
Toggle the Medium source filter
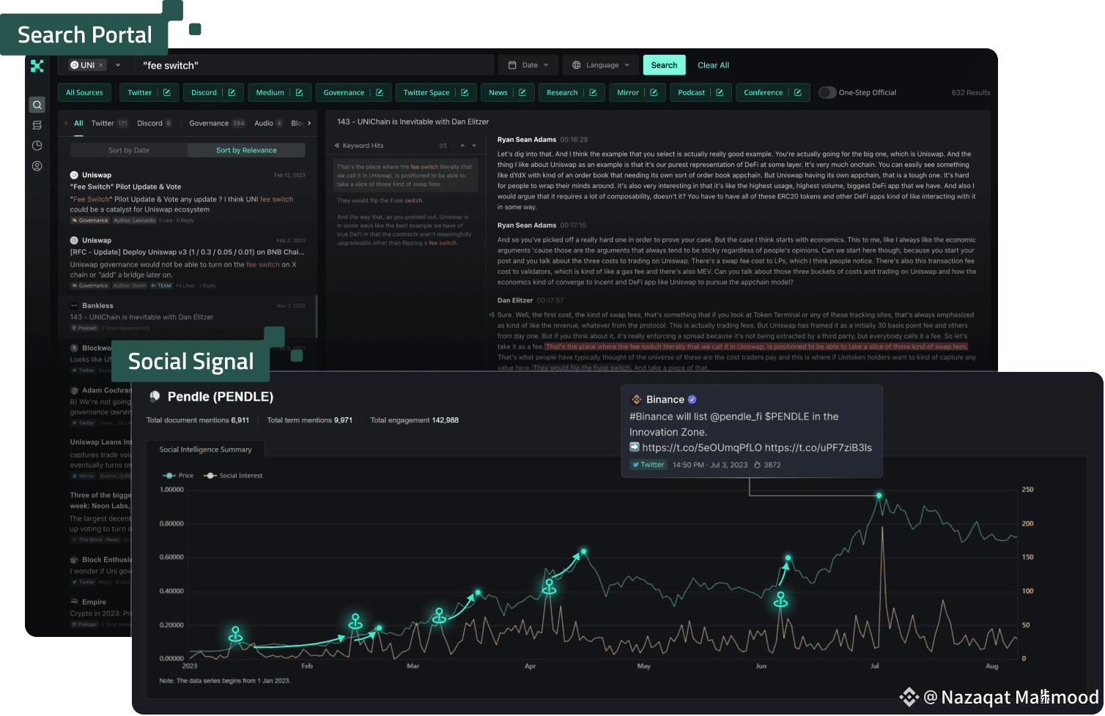click(270, 93)
